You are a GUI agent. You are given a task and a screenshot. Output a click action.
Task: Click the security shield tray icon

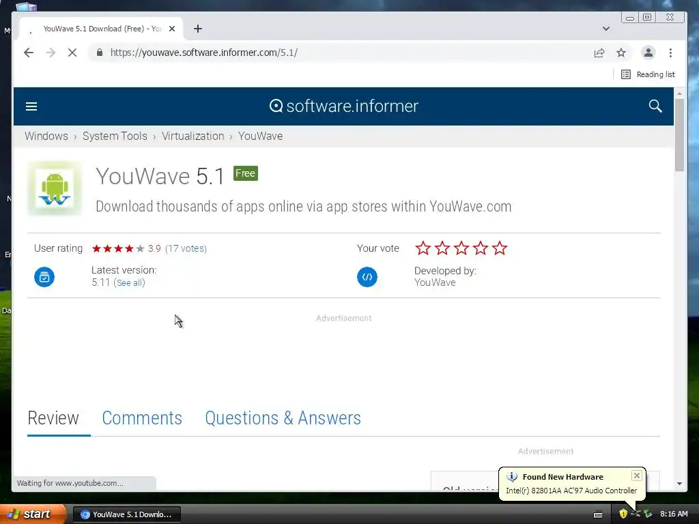[x=623, y=514]
